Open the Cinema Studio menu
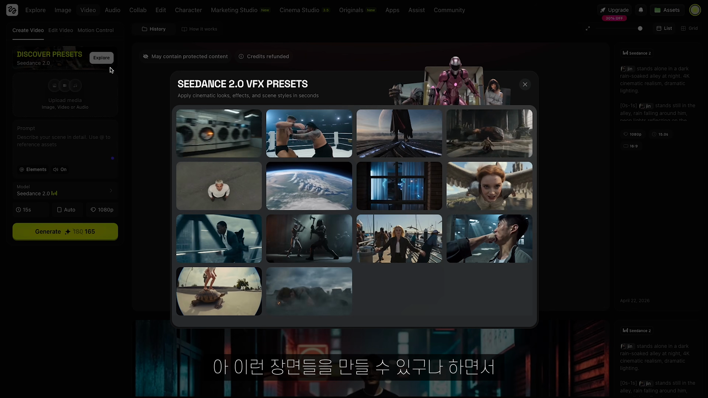Image resolution: width=708 pixels, height=398 pixels. [305, 10]
